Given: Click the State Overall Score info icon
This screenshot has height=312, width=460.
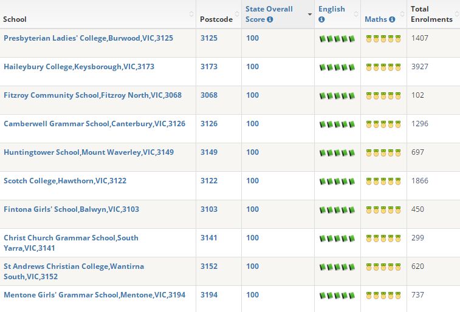Looking at the screenshot, I should pyautogui.click(x=270, y=19).
